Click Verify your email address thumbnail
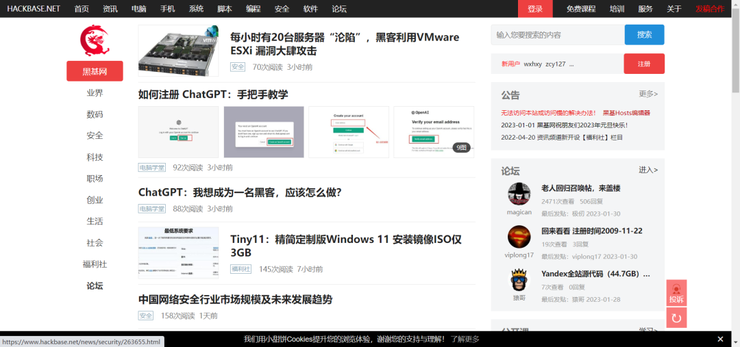 click(434, 132)
